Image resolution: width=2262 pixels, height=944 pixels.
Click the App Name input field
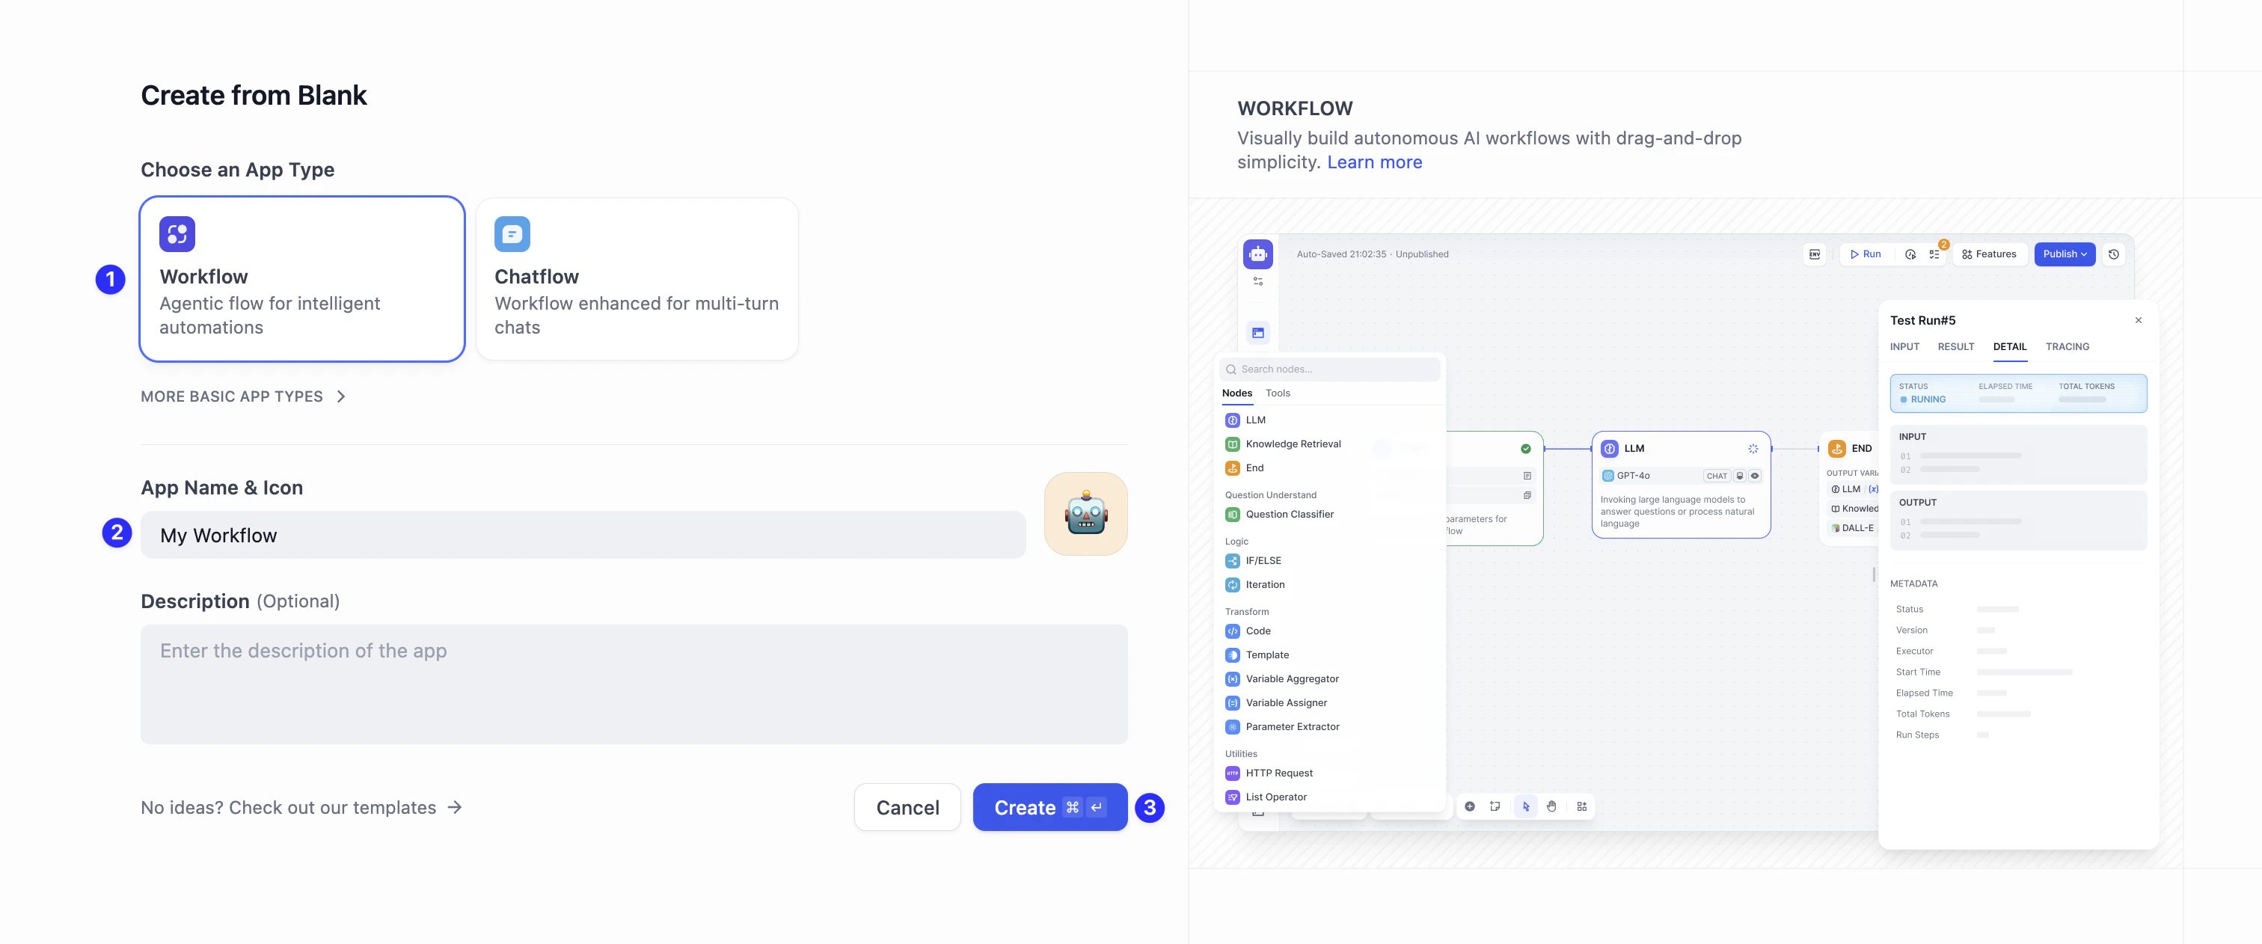point(583,535)
